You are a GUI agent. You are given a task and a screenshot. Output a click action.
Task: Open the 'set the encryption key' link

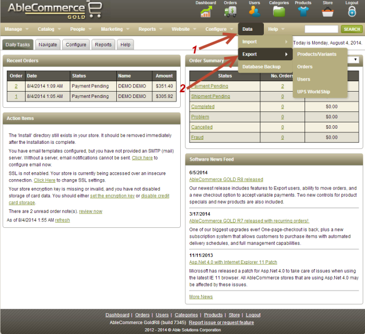(112, 196)
